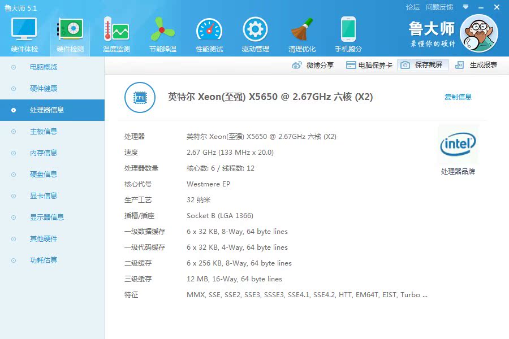Open 温度监测 temperature monitor icon
The width and height of the screenshot is (509, 339).
116,29
